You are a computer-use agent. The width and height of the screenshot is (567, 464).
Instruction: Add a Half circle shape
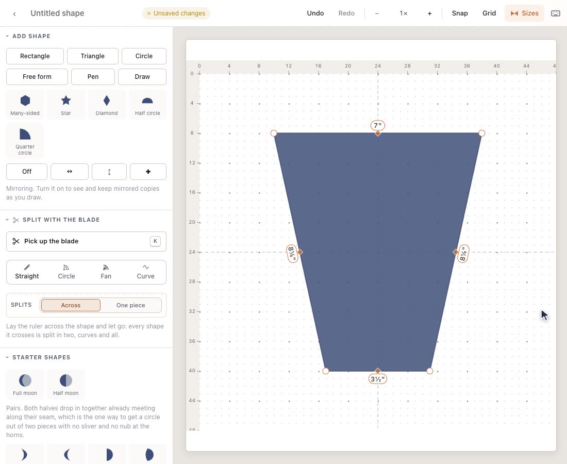(x=147, y=105)
